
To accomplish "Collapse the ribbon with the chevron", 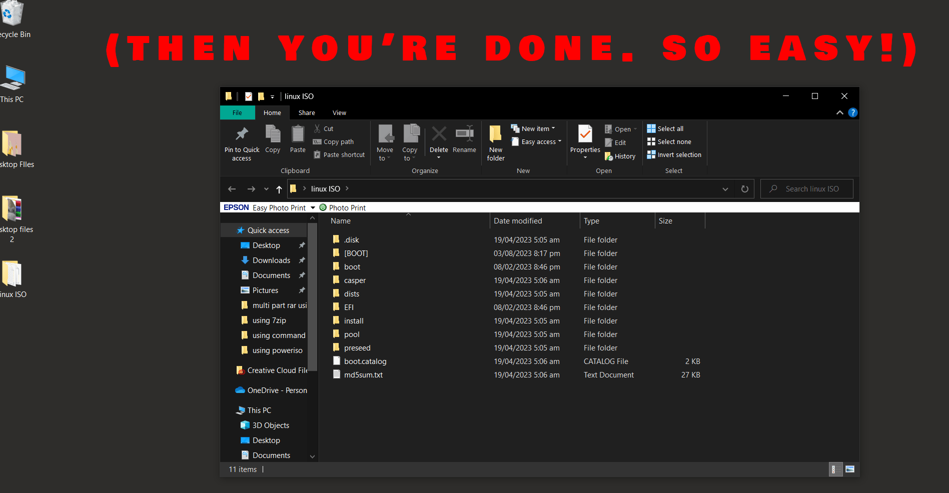I will click(x=840, y=112).
